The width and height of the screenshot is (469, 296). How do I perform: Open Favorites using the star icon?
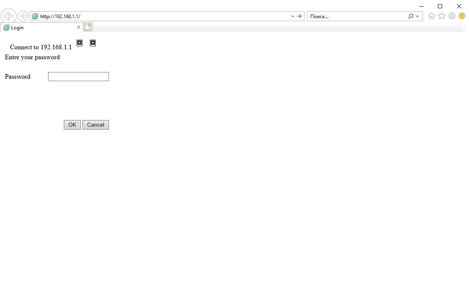coord(442,16)
